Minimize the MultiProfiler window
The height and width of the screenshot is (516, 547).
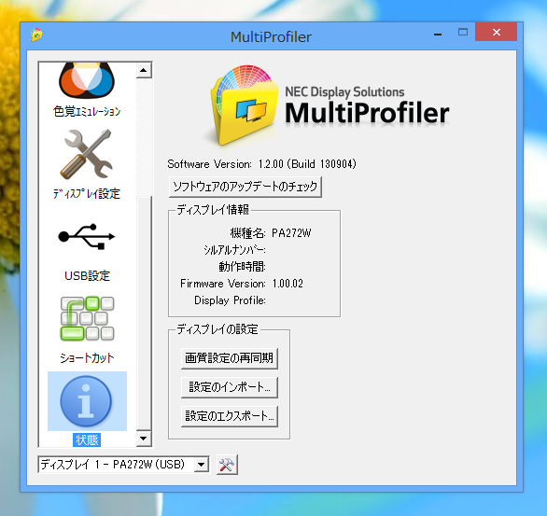438,35
